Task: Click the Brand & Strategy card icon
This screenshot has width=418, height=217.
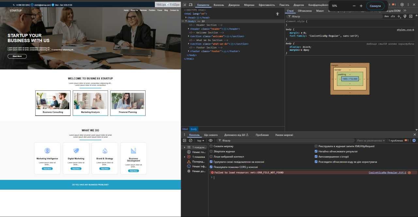Action: tap(105, 151)
